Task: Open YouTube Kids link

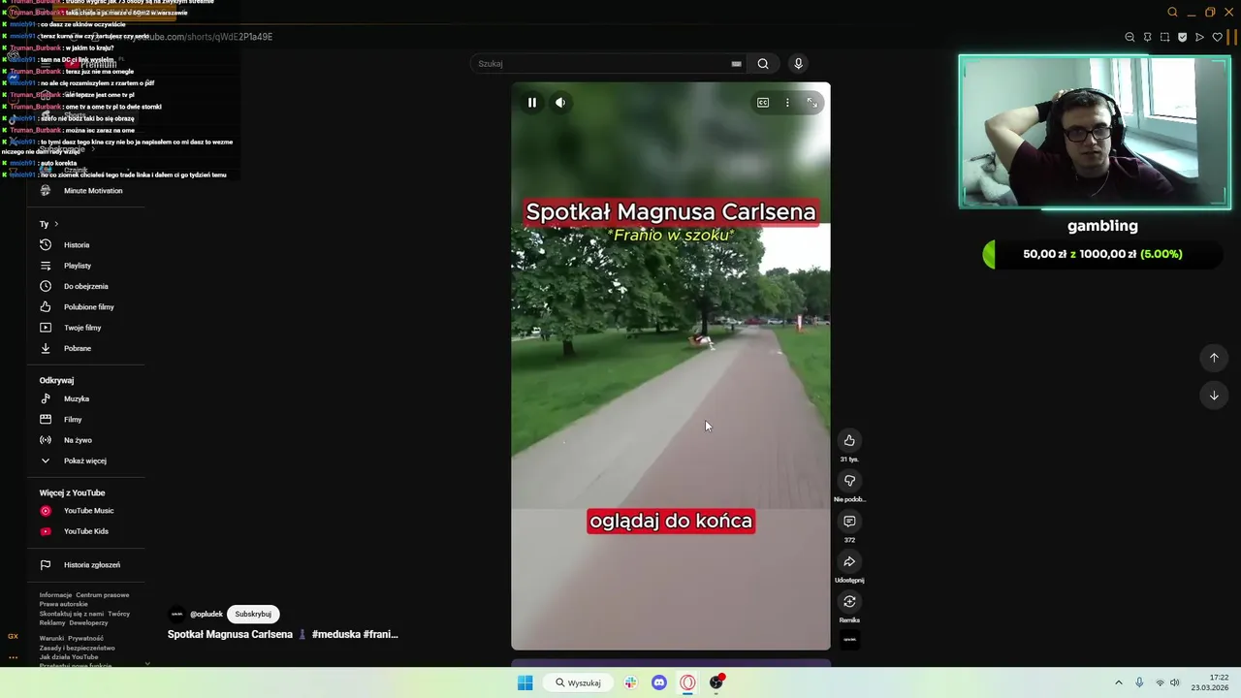Action: pyautogui.click(x=85, y=531)
